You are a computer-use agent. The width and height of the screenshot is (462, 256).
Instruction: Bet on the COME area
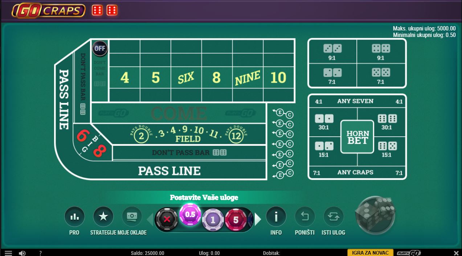[179, 113]
